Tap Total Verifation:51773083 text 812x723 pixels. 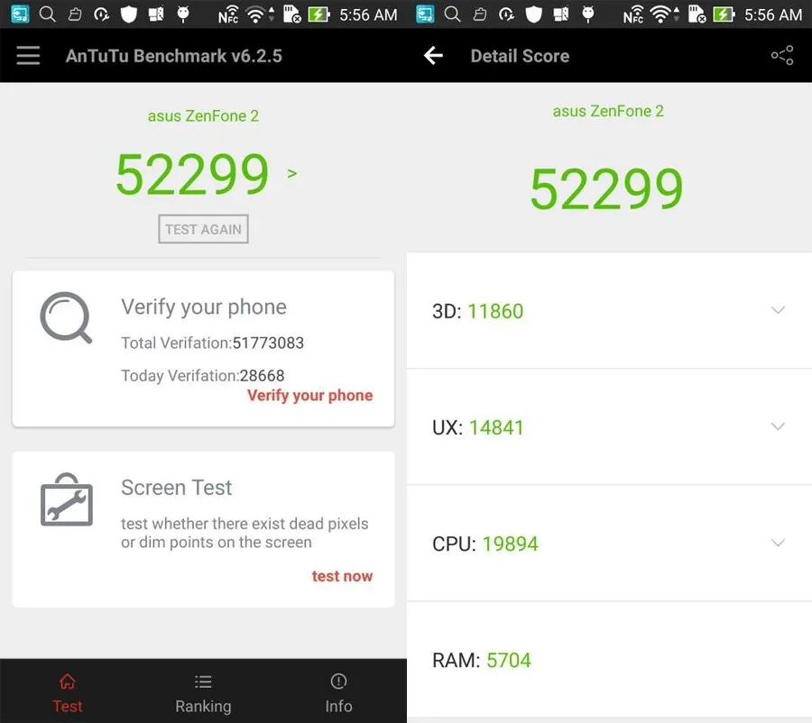click(x=212, y=343)
